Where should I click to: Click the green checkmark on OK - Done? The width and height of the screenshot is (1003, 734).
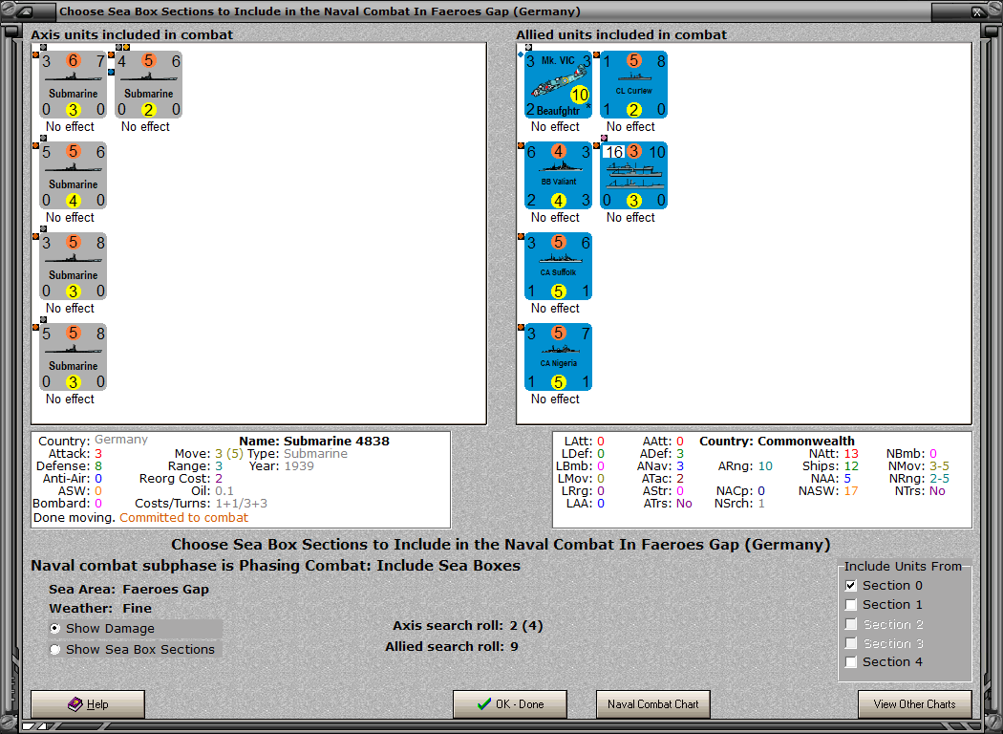point(484,704)
